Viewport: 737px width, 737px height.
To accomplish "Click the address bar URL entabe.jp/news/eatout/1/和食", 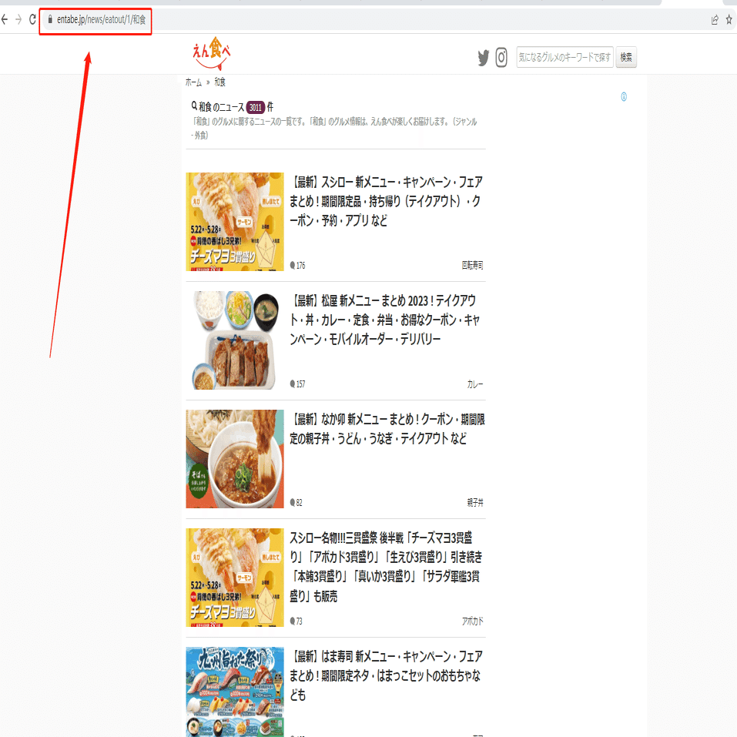I will [x=101, y=20].
